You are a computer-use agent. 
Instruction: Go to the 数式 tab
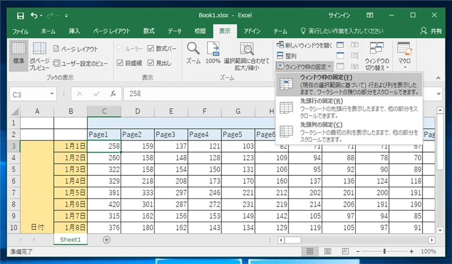tap(149, 31)
